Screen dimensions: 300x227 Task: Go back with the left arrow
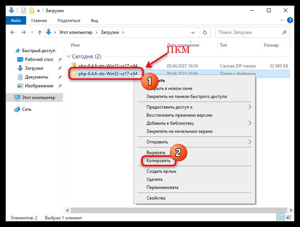pyautogui.click(x=13, y=32)
